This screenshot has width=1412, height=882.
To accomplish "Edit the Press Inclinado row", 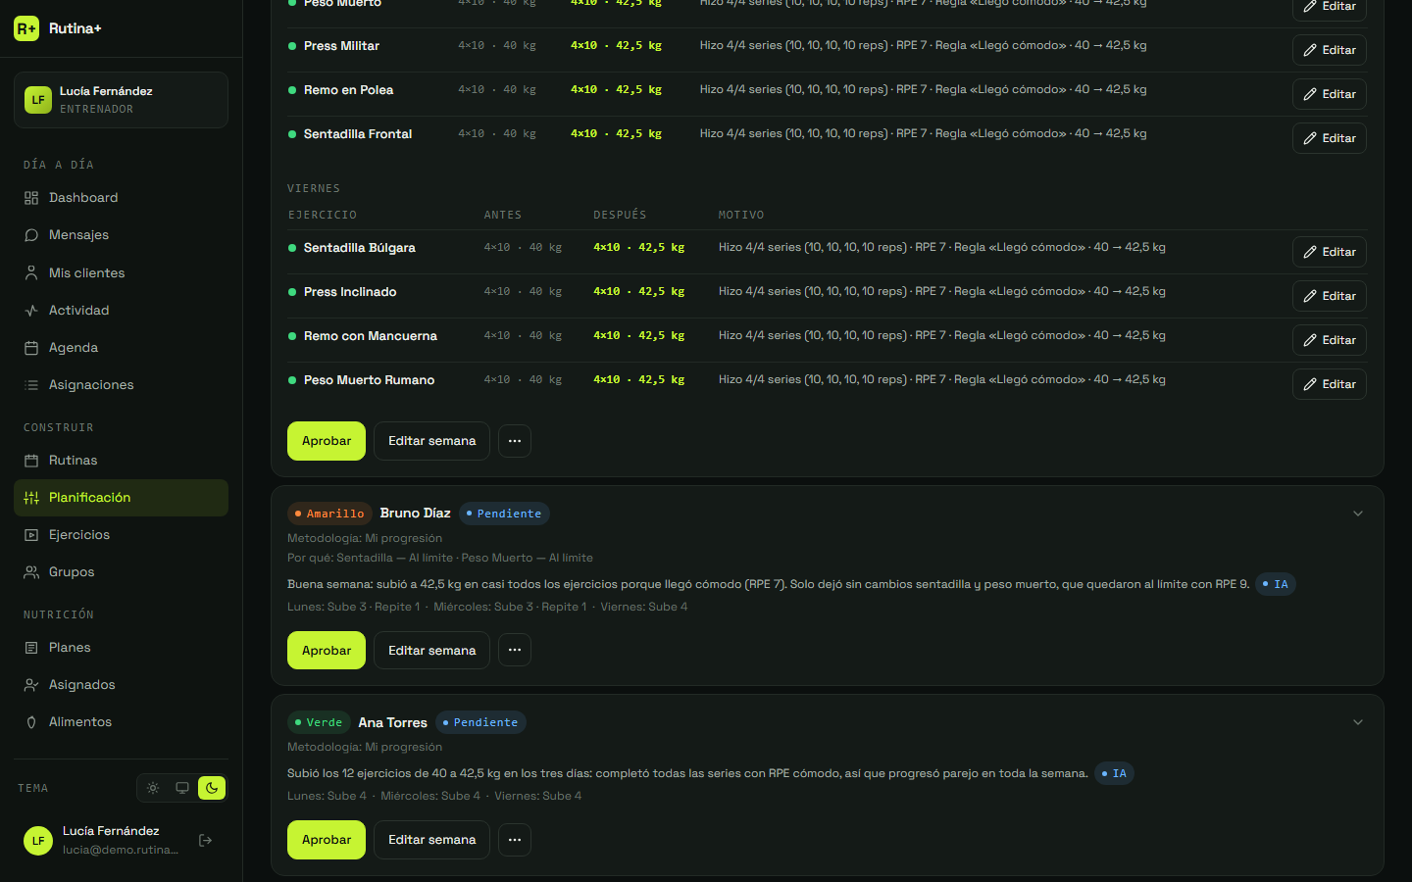I will pyautogui.click(x=1330, y=296).
